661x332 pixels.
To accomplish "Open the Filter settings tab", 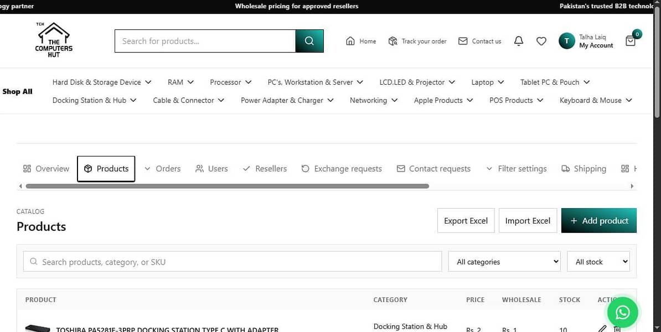I will [x=517, y=169].
